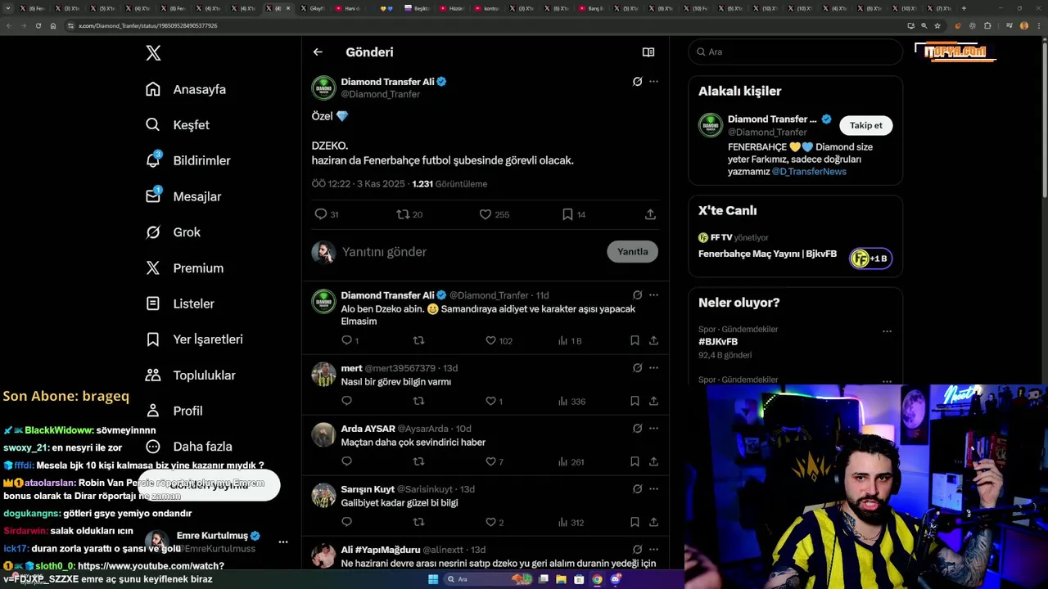Open a new browser tab

pos(964,8)
